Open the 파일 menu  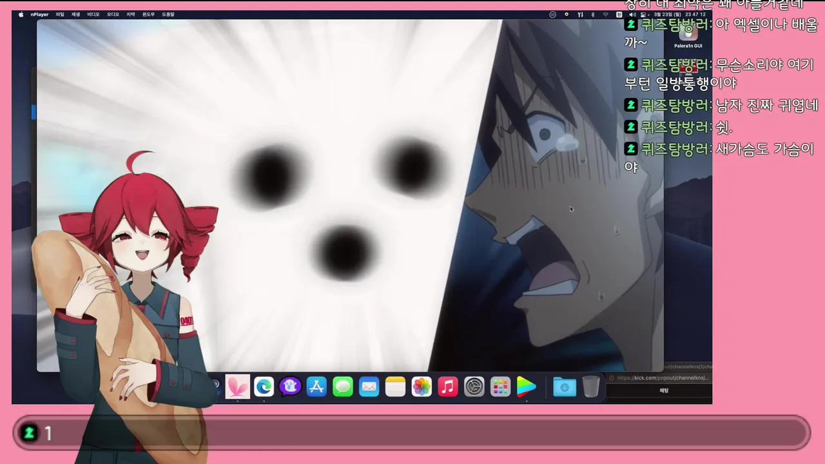pos(60,14)
